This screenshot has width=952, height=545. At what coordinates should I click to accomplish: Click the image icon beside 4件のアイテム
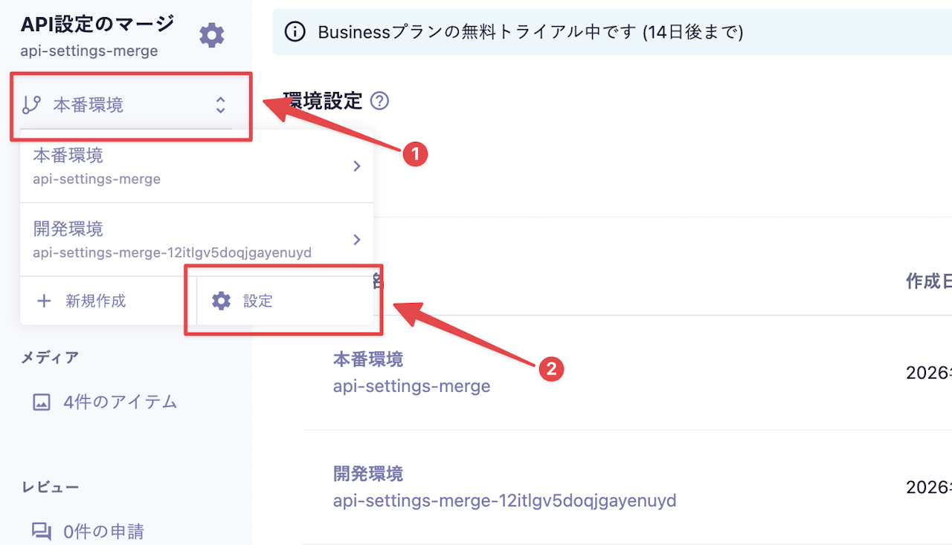pos(42,402)
